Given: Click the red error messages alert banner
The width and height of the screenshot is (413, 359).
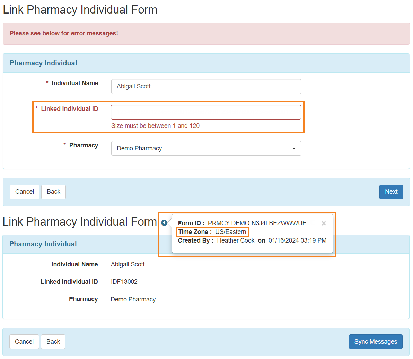Looking at the screenshot, I should pyautogui.click(x=206, y=34).
